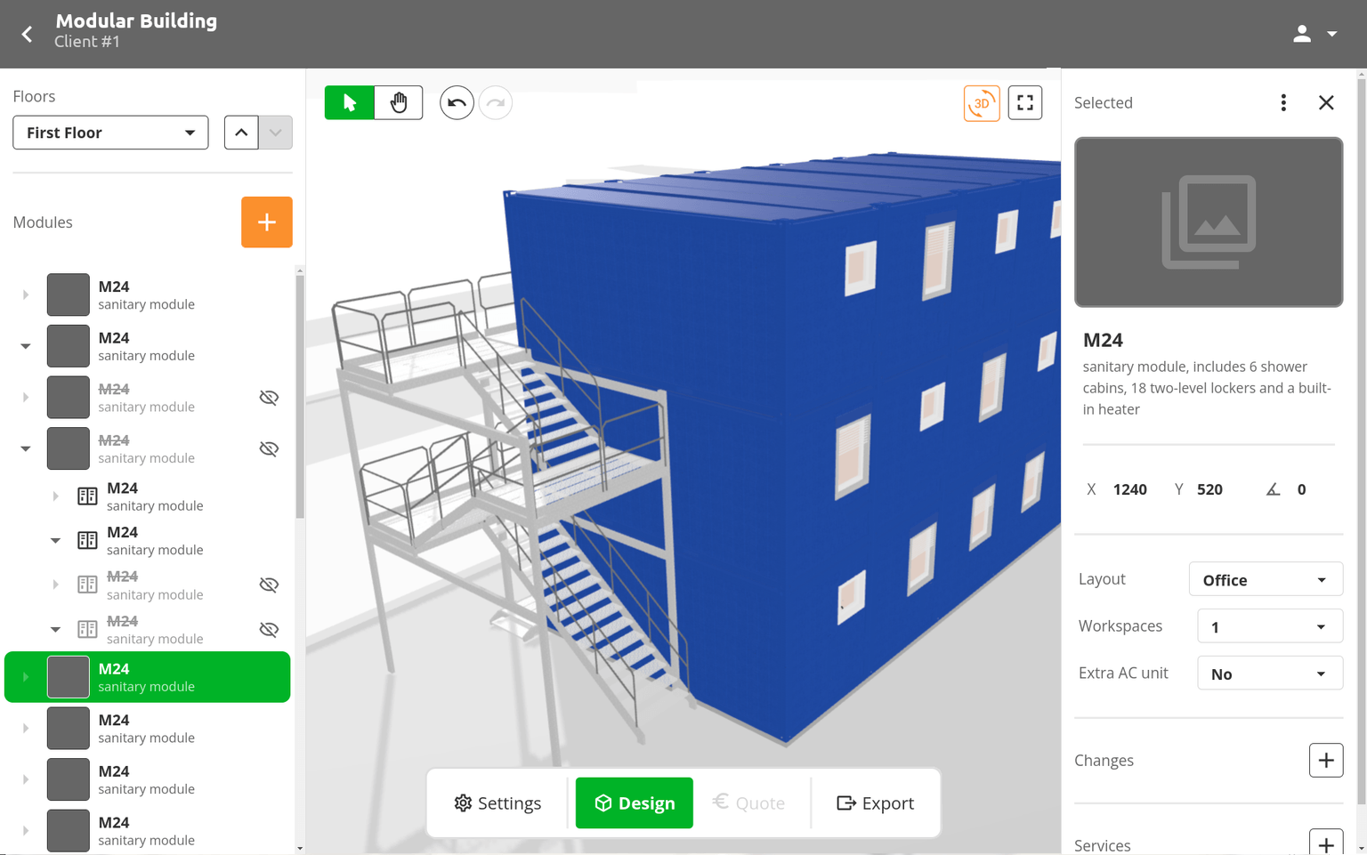
Task: Show the first hidden M24 sanitary module
Action: click(269, 397)
